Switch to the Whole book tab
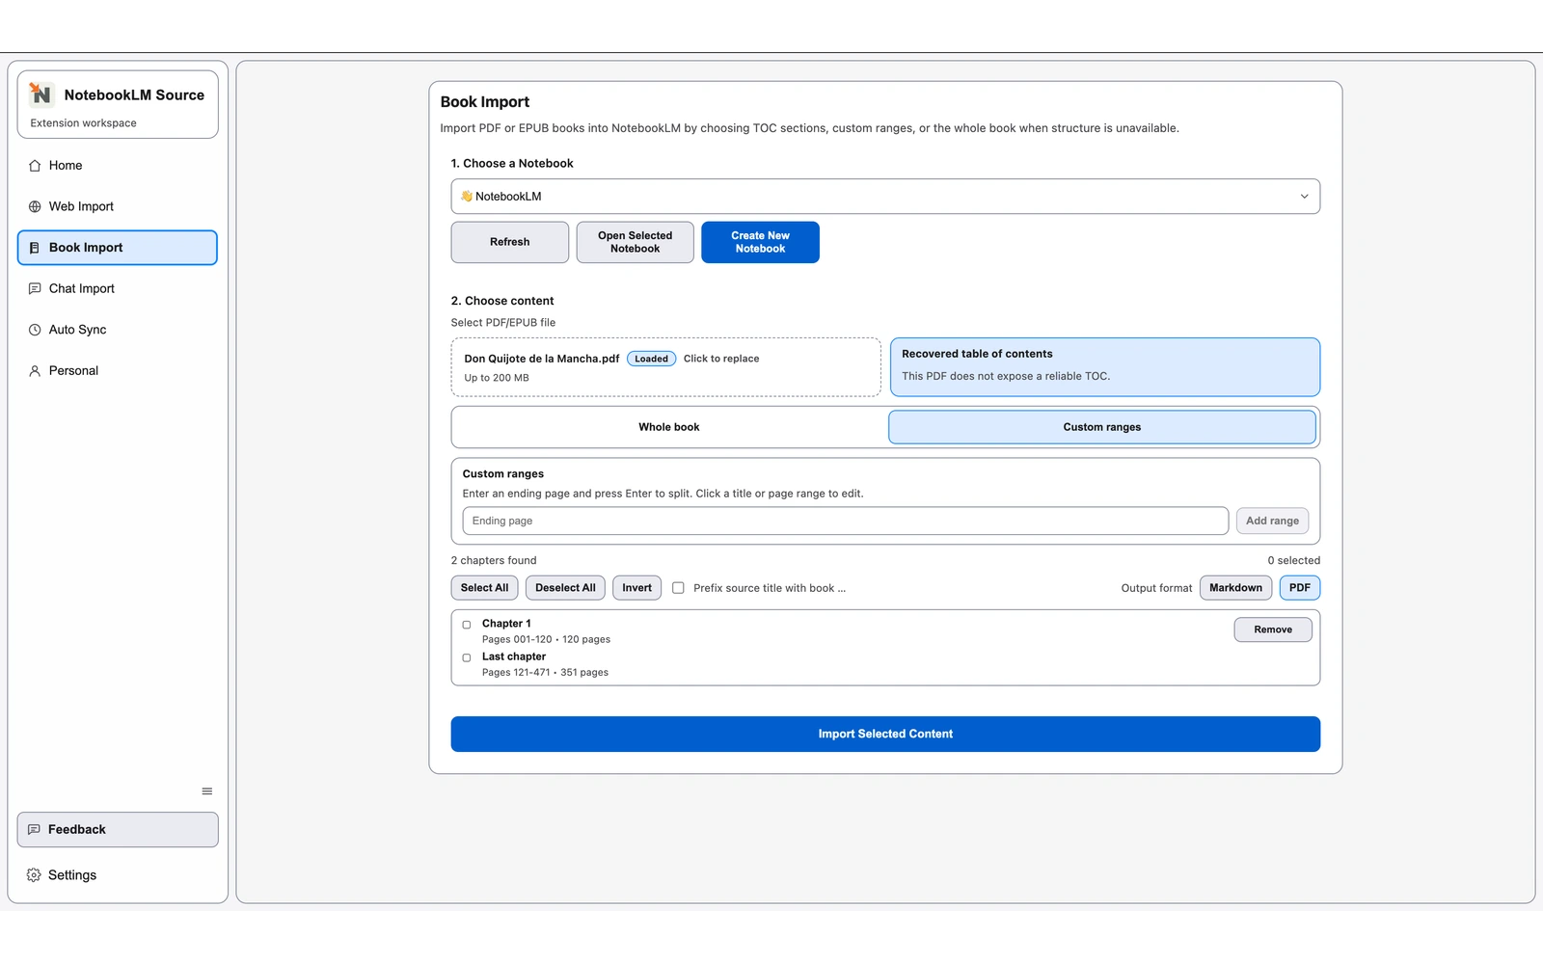The height and width of the screenshot is (964, 1543). pyautogui.click(x=667, y=426)
